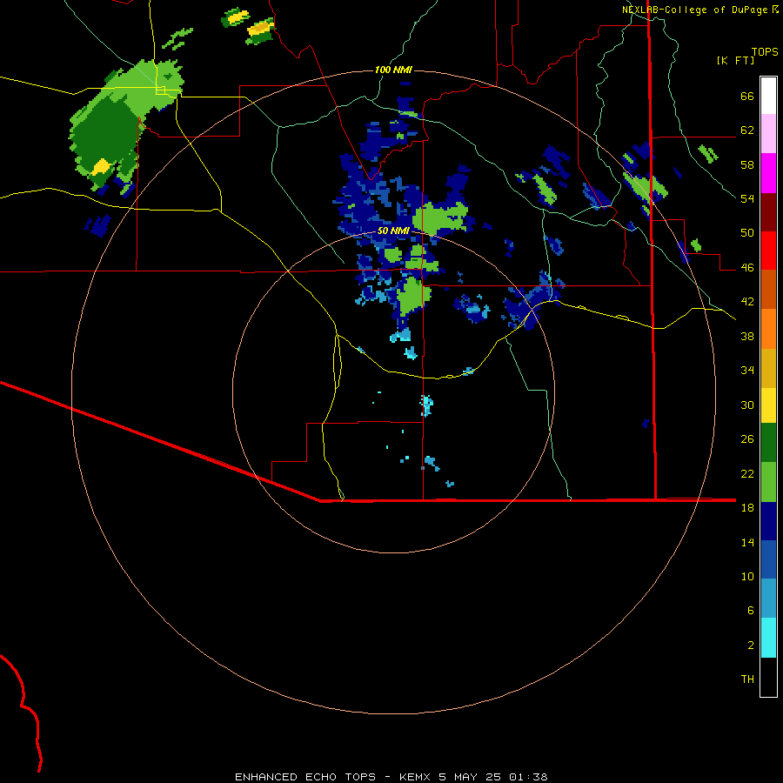
Task: Select the '50' legend label
Action: pyautogui.click(x=747, y=233)
